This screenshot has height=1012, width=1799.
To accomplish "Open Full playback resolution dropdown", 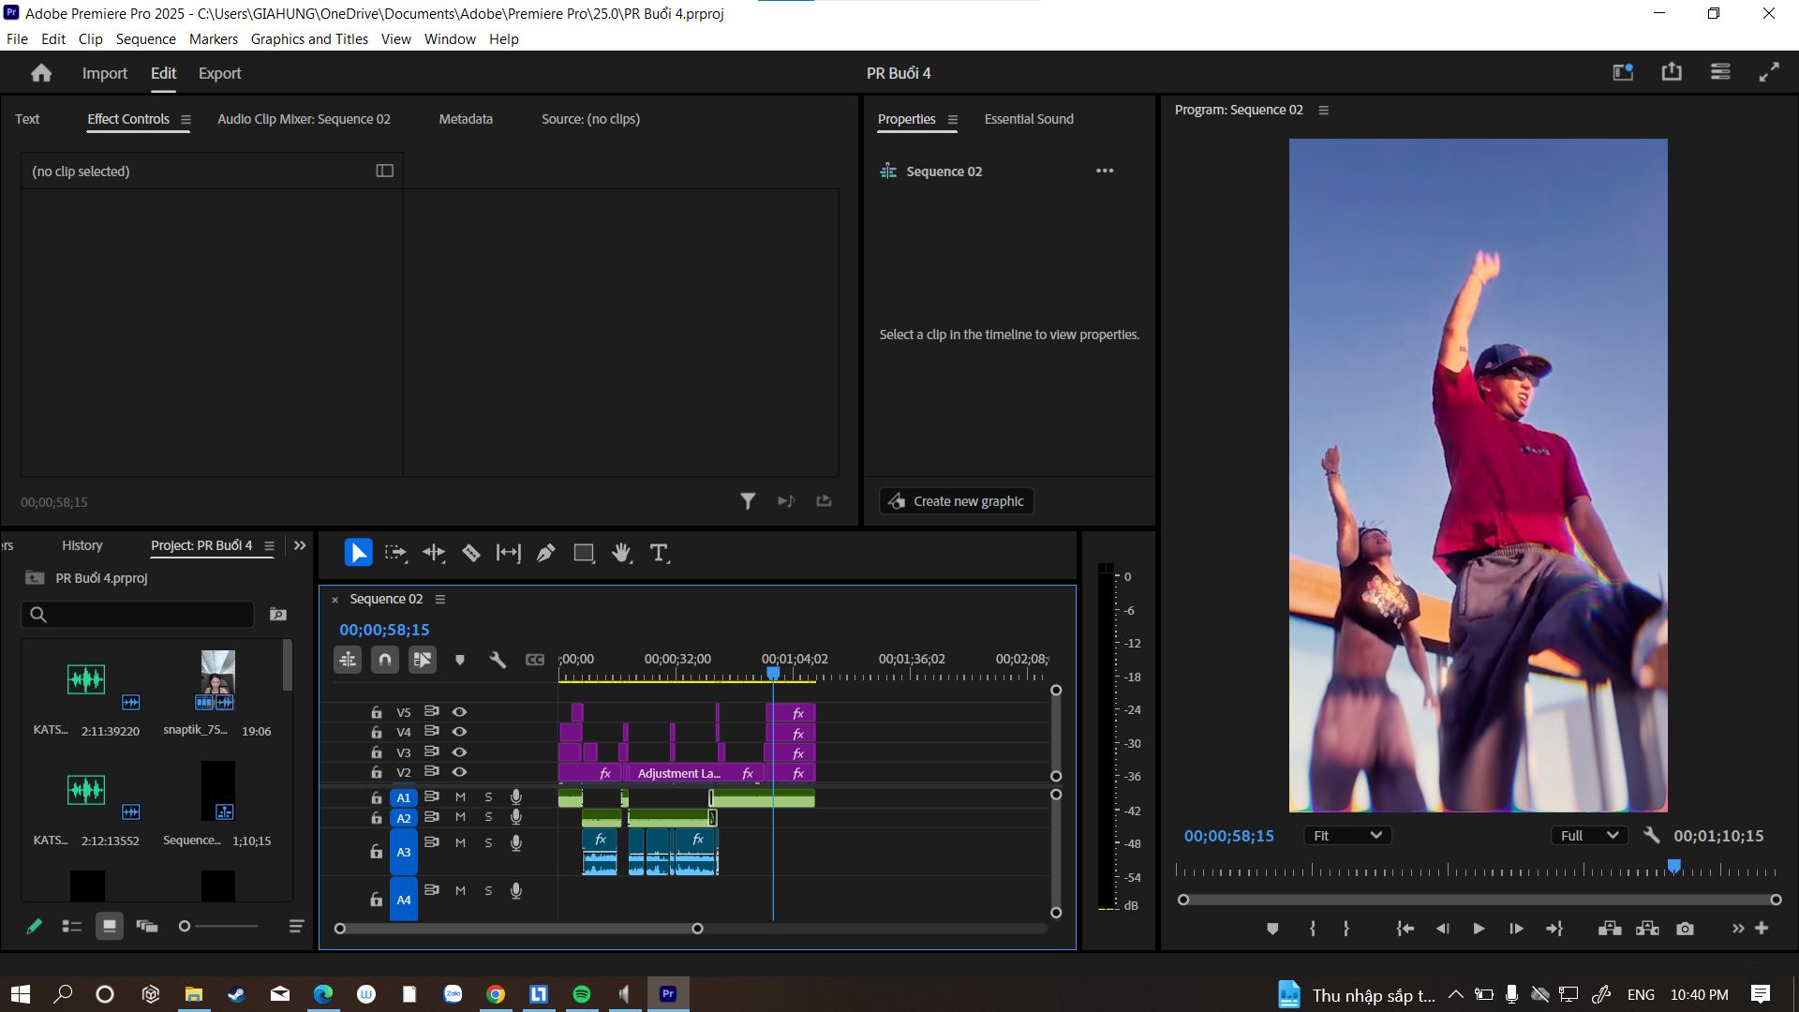I will 1588,835.
